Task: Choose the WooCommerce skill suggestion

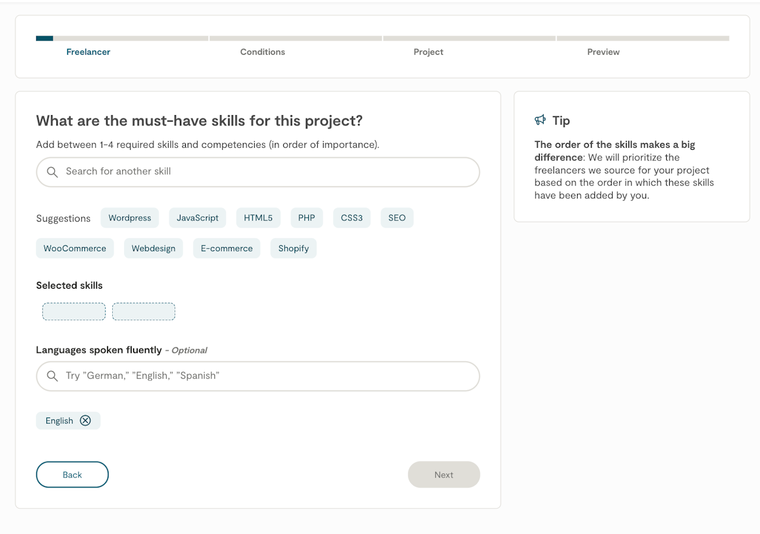Action: click(75, 248)
